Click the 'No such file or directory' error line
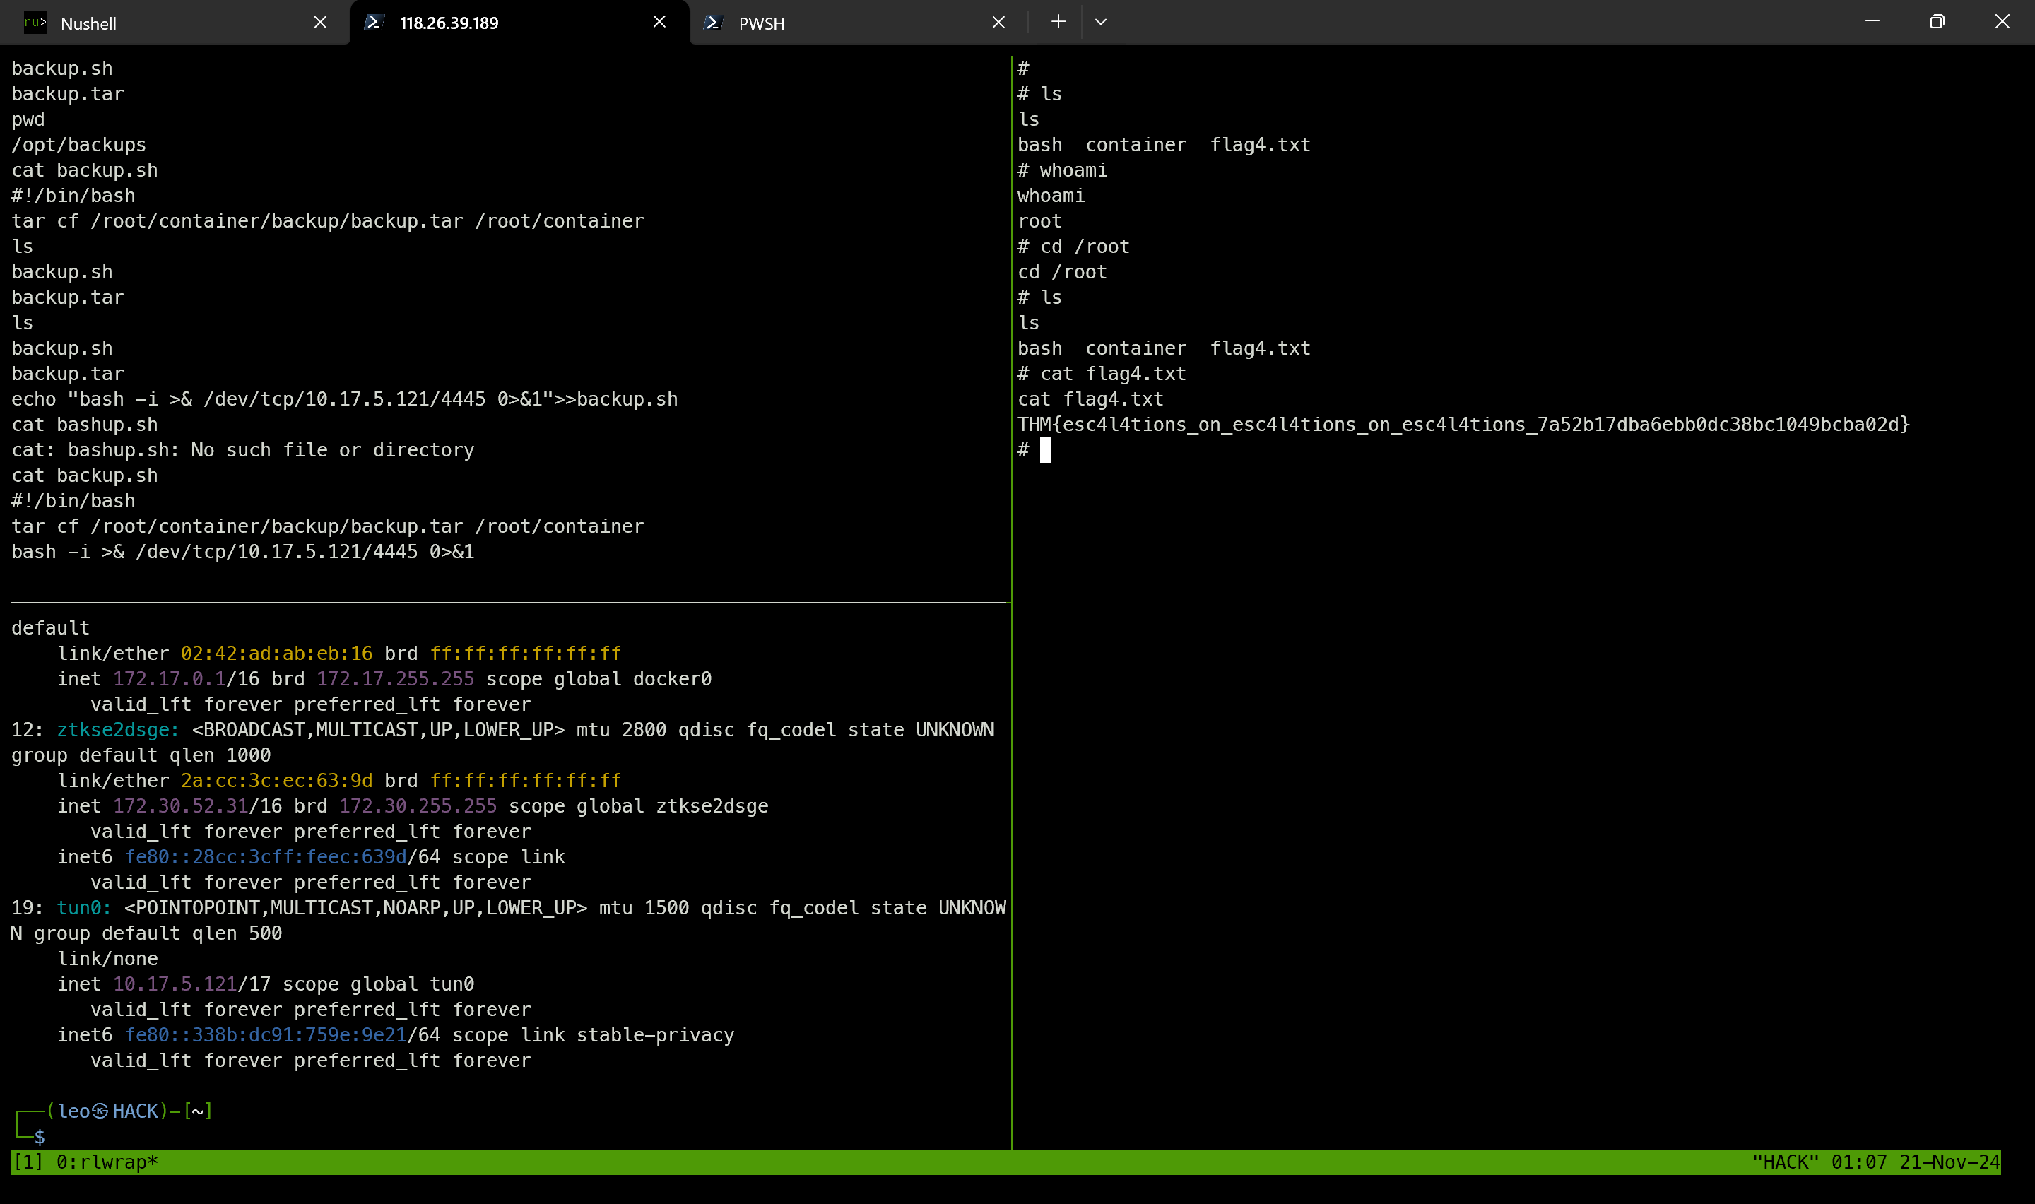 [242, 449]
